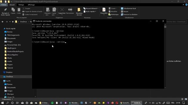Invert selection with Inverser la sélection
This screenshot has height=105, width=188.
129,14
